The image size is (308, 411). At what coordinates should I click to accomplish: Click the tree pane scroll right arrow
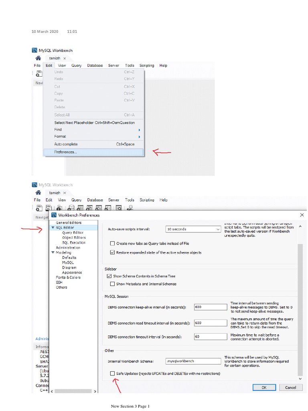pyautogui.click(x=95, y=391)
